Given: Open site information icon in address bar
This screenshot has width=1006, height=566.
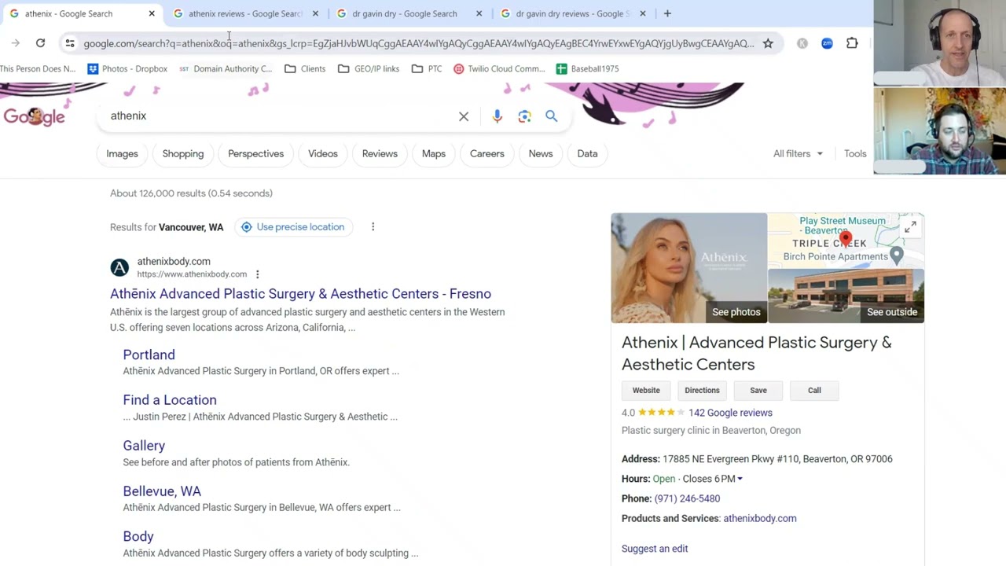Looking at the screenshot, I should [70, 43].
